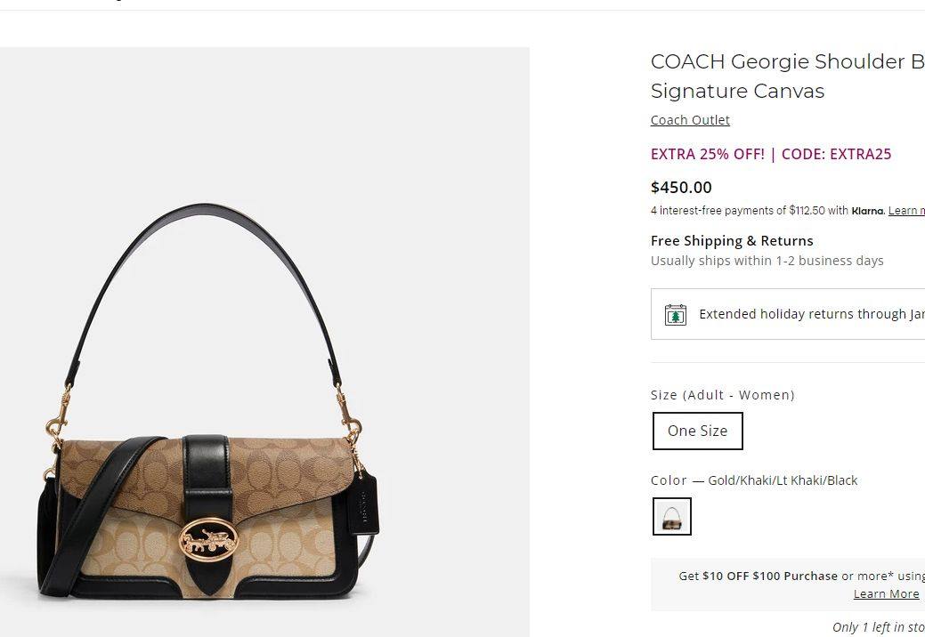
Task: Choose the Gold/Khaki/Black color swatch
Action: (671, 516)
